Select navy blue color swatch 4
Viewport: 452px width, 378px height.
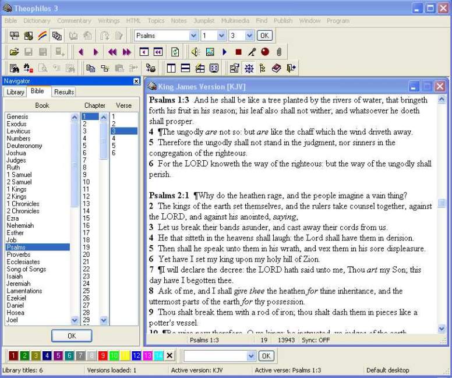click(47, 356)
